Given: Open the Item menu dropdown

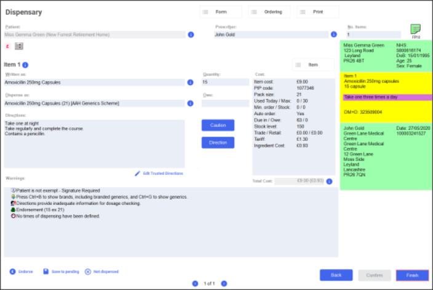Looking at the screenshot, I should pos(312,64).
